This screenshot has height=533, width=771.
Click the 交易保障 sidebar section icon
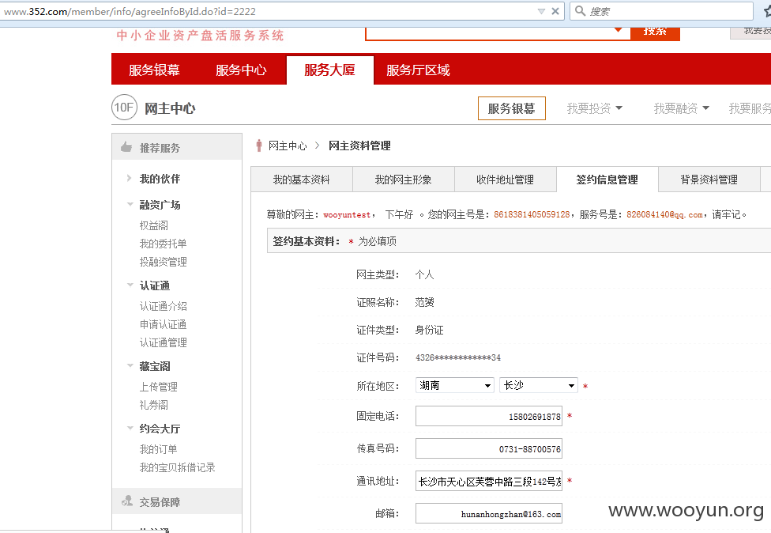tap(127, 501)
